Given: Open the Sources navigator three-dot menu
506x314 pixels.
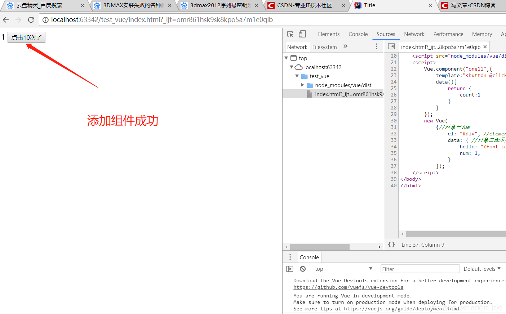Looking at the screenshot, I should (377, 46).
